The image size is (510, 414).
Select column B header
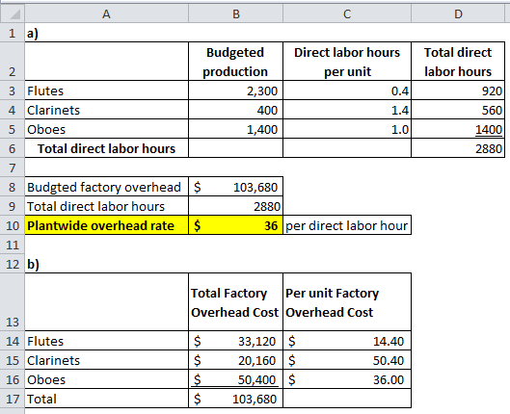(236, 14)
